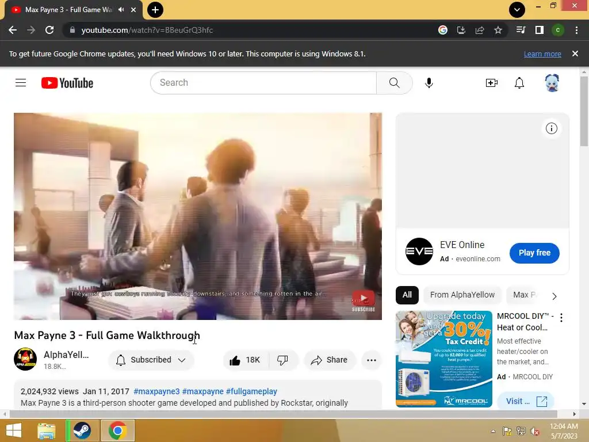Viewport: 589px width, 442px height.
Task: Open Action Center flag tray icon
Action: pos(507,431)
